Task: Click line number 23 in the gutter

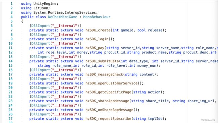Action: [x=11, y=101]
